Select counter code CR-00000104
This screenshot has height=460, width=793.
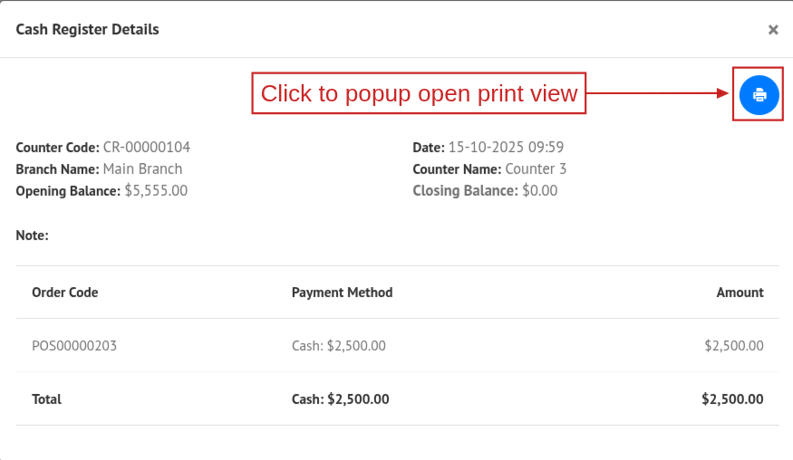click(x=147, y=147)
